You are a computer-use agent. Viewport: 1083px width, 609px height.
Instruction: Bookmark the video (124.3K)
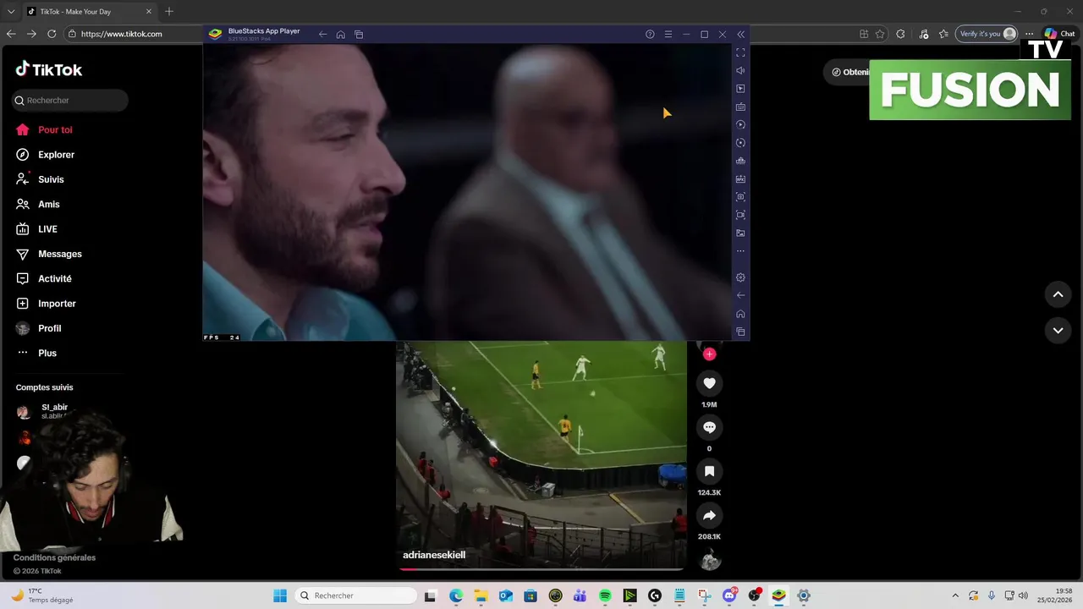point(709,471)
